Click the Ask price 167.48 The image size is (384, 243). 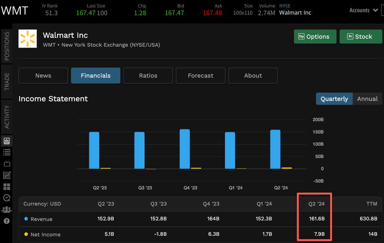212,13
